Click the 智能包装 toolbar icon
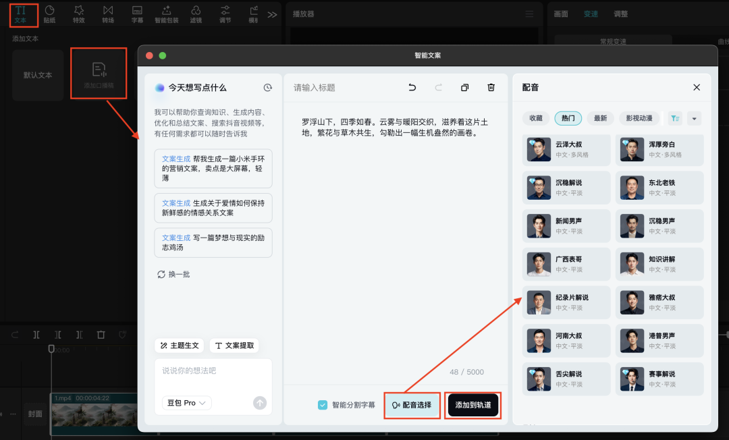 point(166,13)
